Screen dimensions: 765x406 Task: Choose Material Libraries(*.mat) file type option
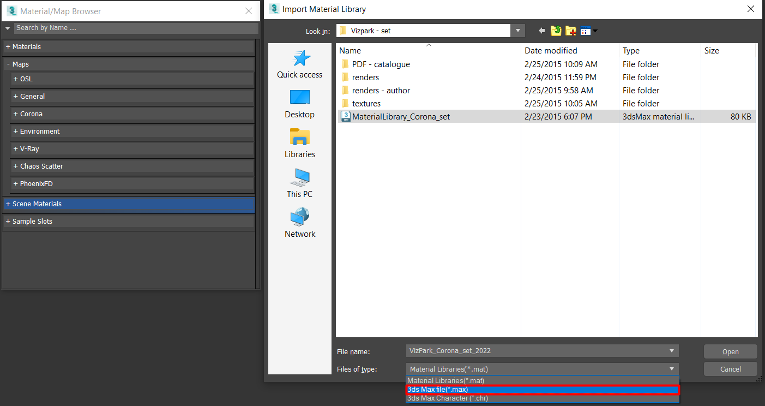(x=543, y=380)
